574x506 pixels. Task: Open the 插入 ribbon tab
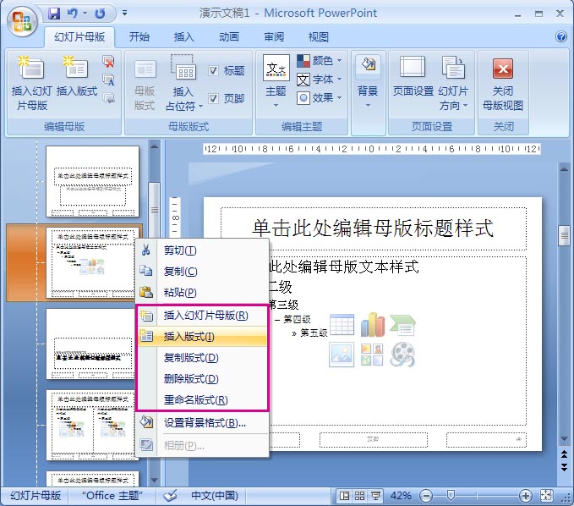coord(184,37)
